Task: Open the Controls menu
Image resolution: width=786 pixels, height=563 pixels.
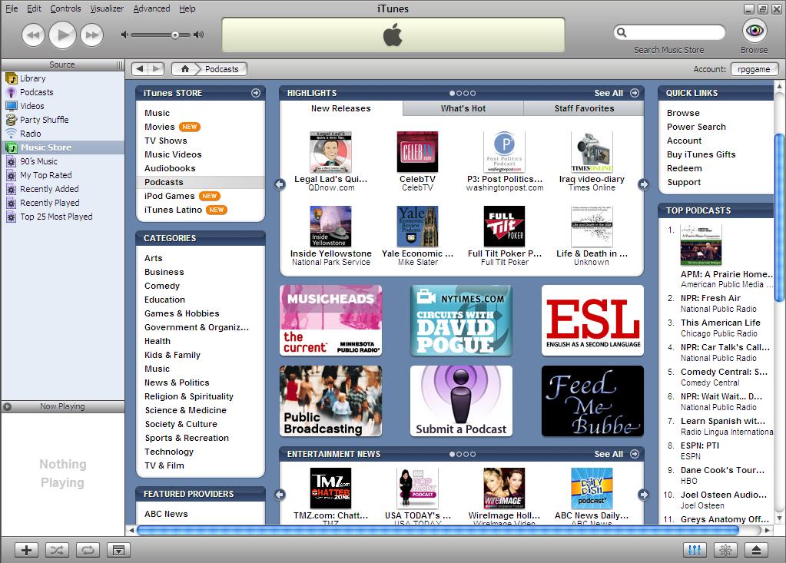Action: pos(65,8)
